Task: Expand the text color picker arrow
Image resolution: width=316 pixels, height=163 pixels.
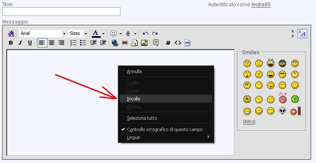Action: (103, 34)
